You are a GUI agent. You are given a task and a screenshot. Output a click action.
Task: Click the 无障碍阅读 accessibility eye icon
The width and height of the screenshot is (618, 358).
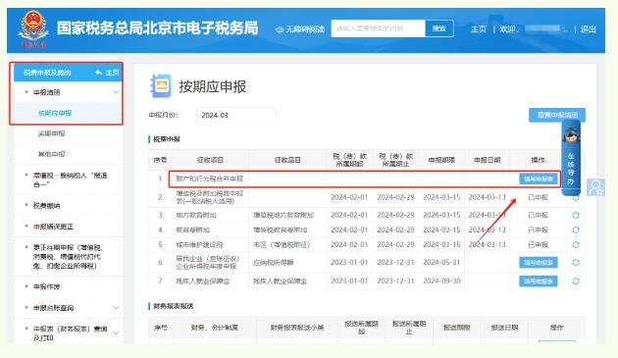[280, 29]
